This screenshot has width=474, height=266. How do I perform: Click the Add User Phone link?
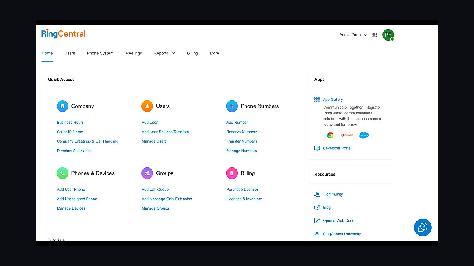click(x=71, y=190)
